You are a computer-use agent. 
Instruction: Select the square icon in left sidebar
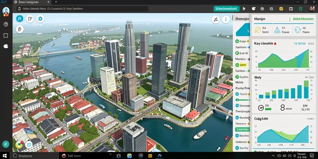click(6, 36)
